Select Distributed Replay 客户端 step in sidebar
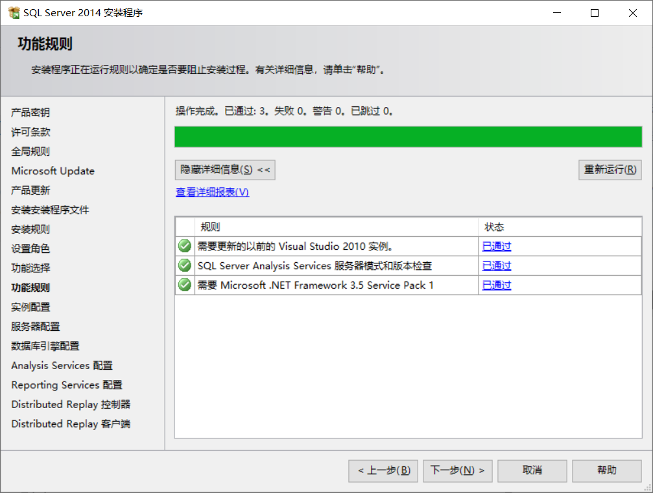Image resolution: width=653 pixels, height=493 pixels. click(71, 424)
